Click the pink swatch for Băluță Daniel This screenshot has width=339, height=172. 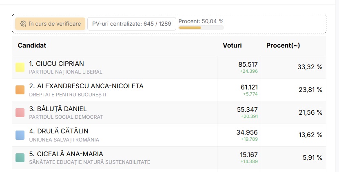(20, 113)
